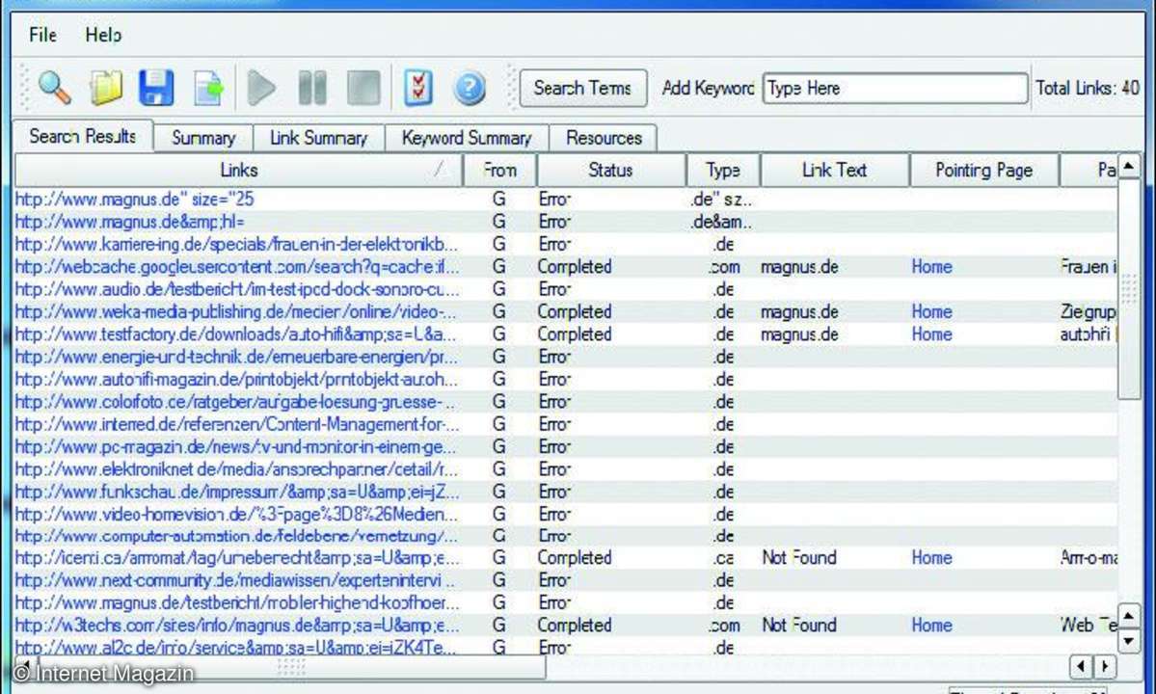Click the vertical scrollbar up arrow
This screenshot has width=1156, height=694.
pos(1129,167)
